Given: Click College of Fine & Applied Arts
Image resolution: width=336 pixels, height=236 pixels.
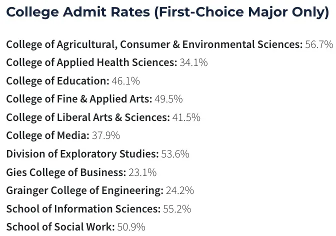Looking at the screenshot, I should (79, 99).
